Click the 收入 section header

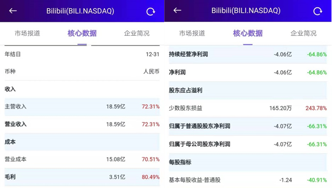pos(10,89)
